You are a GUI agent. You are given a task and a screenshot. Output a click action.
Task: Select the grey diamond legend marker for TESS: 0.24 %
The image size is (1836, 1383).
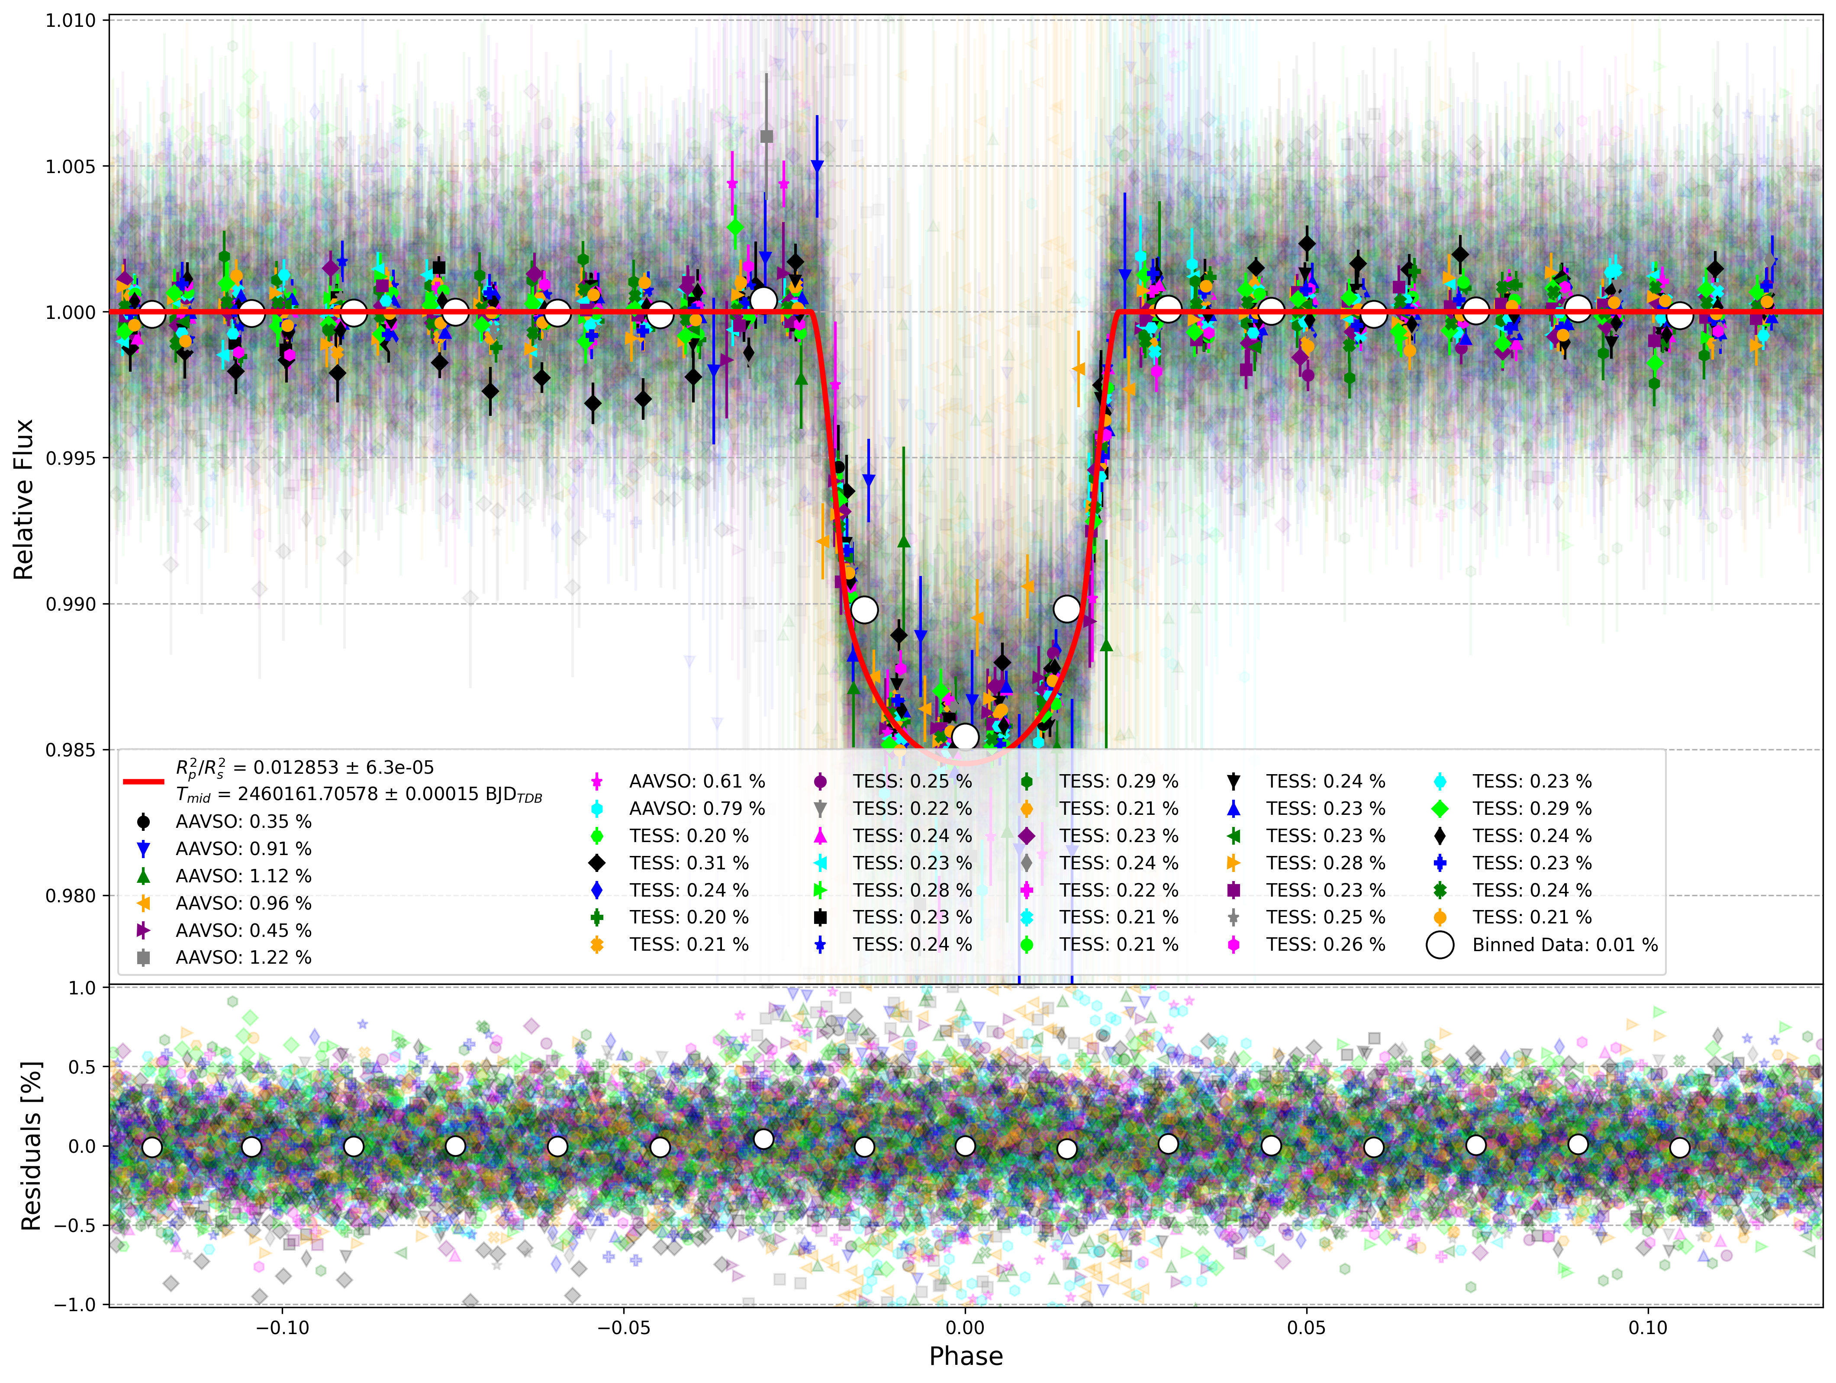click(x=1027, y=863)
